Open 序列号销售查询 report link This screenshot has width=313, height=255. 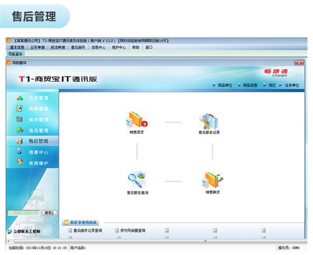coord(133,230)
